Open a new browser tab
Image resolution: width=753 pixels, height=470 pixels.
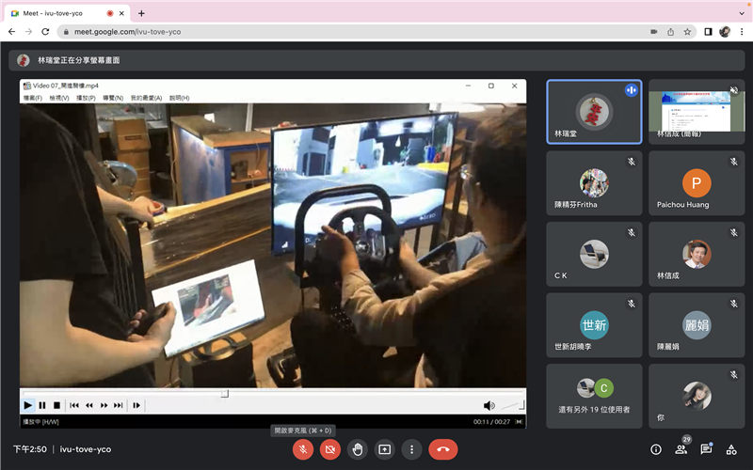pyautogui.click(x=141, y=13)
